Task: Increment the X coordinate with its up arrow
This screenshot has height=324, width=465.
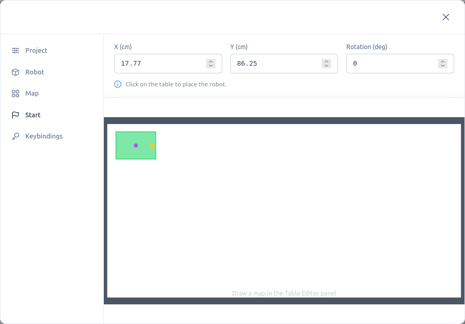Action: coord(210,61)
